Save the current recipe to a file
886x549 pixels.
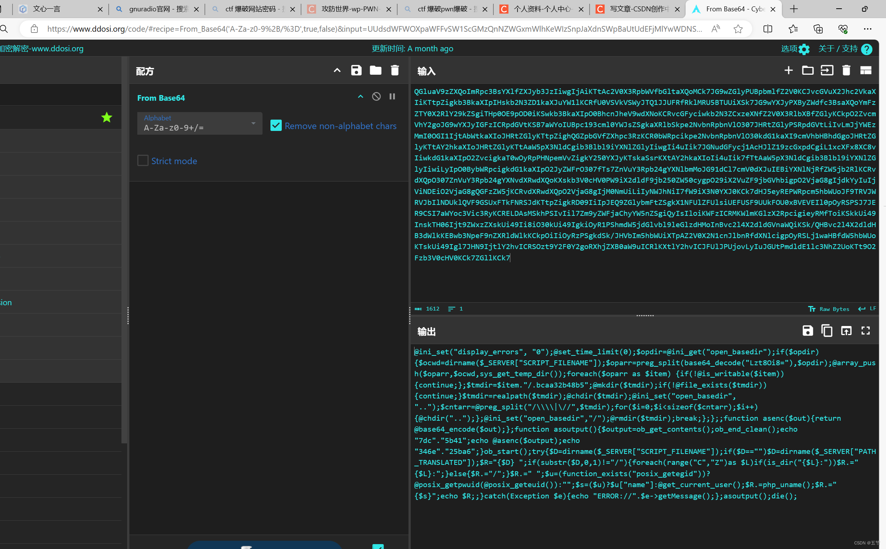tap(356, 70)
